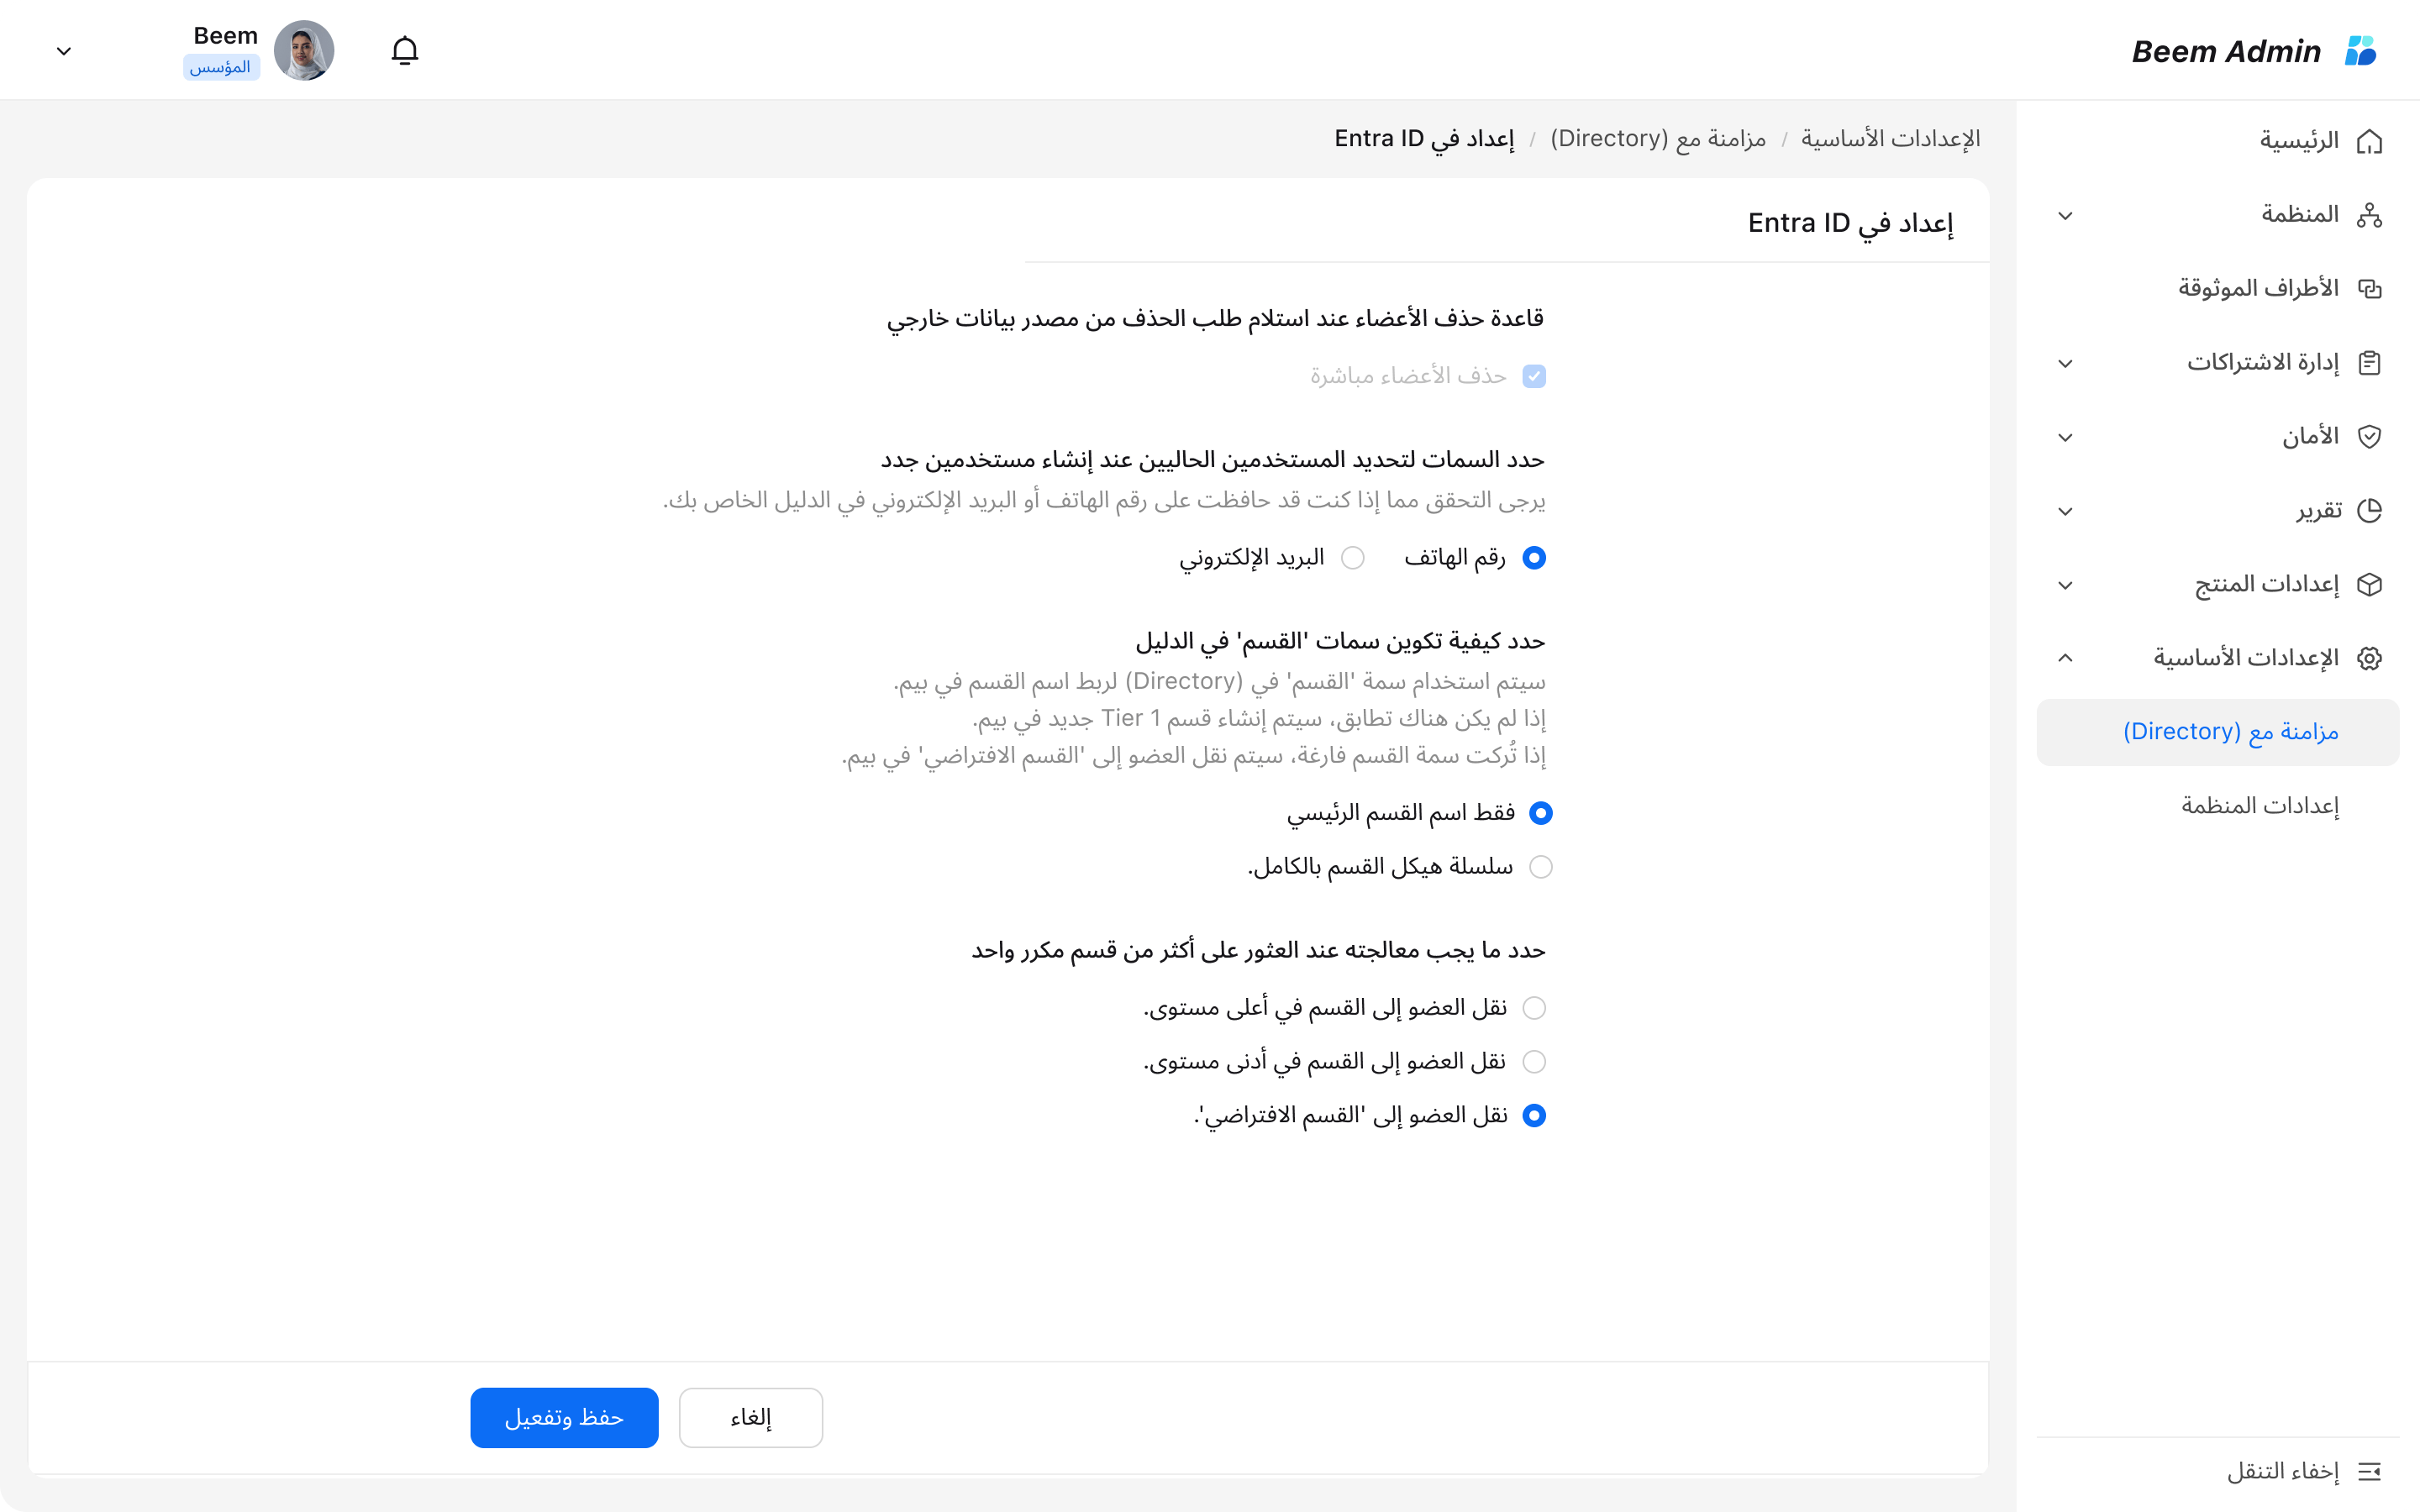Collapse the basic settings (الإعدادات الأساسية) section
Image resolution: width=2420 pixels, height=1512 pixels.
(2066, 658)
